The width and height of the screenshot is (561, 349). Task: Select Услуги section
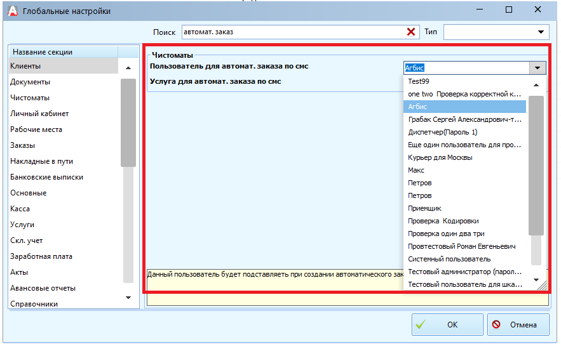point(64,225)
